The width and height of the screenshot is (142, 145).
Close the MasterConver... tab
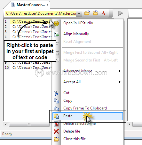[x=48, y=5]
